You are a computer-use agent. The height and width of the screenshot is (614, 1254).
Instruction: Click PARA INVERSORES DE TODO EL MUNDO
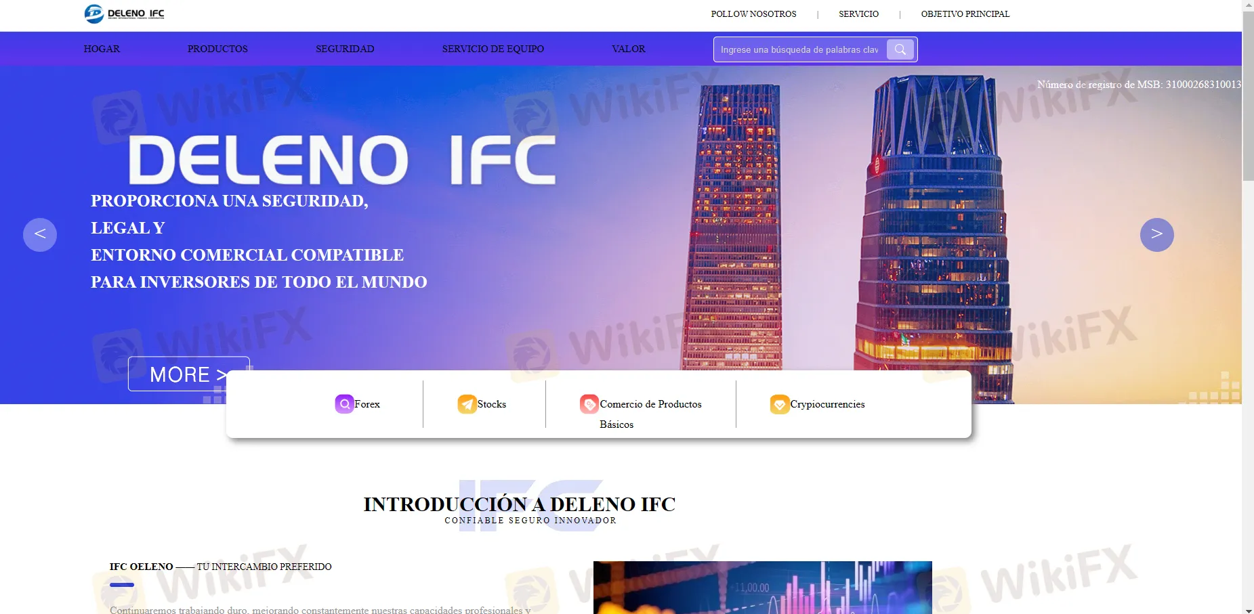[259, 282]
